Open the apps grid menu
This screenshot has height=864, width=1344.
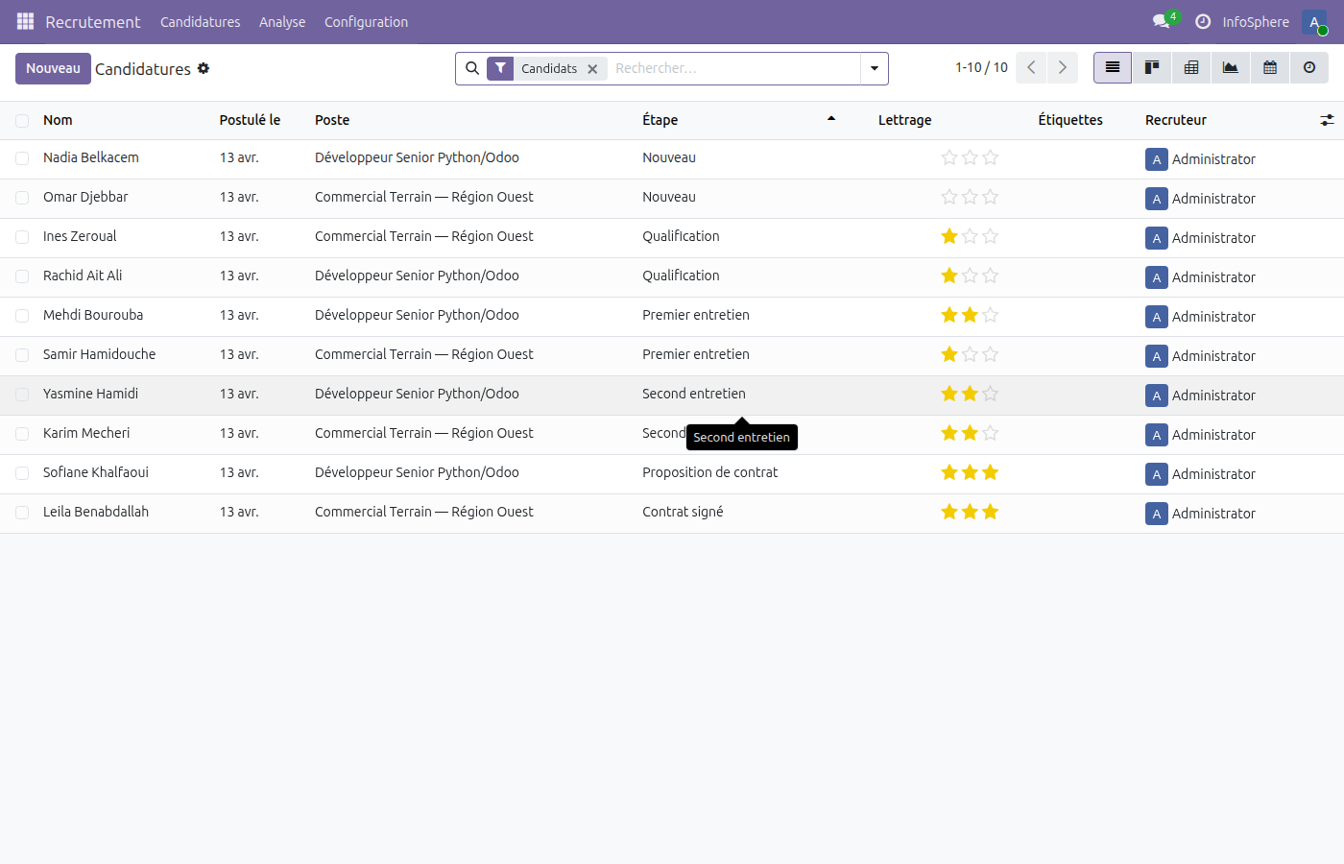(x=24, y=21)
